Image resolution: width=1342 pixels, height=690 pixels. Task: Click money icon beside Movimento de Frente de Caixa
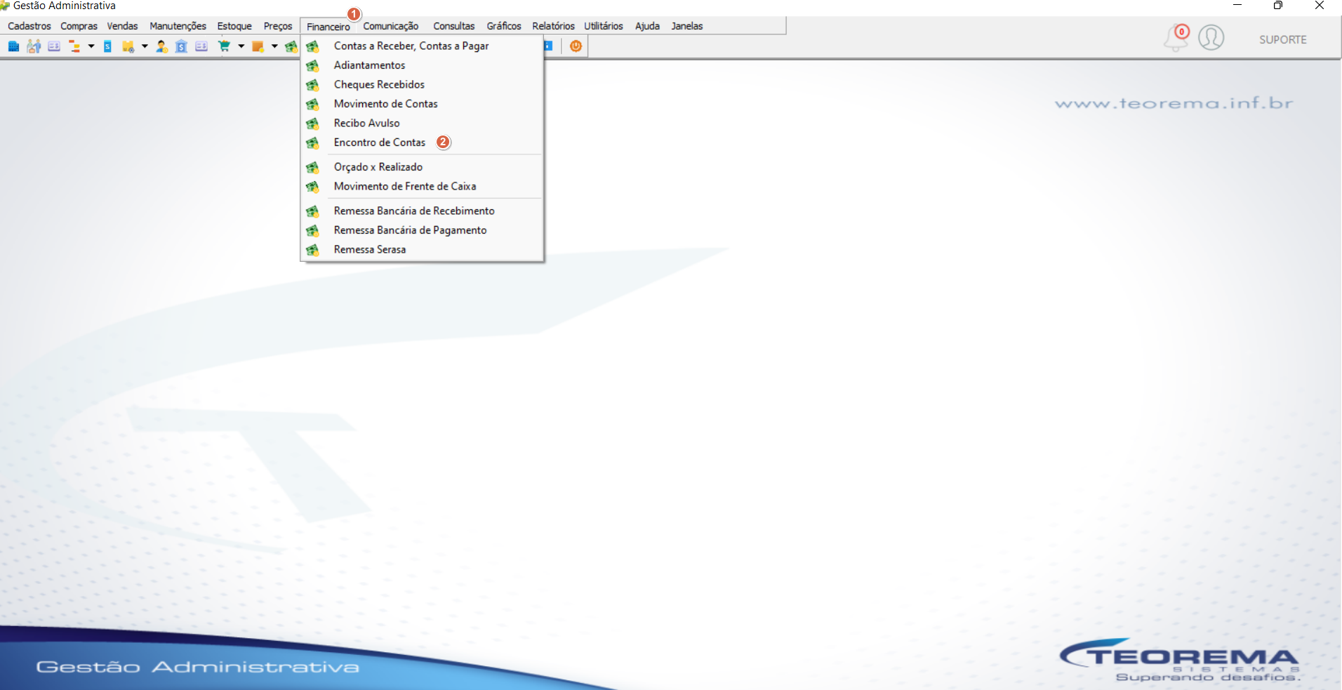[x=312, y=187]
